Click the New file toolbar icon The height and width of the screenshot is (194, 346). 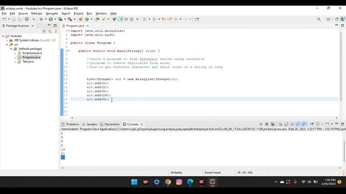pos(4,19)
